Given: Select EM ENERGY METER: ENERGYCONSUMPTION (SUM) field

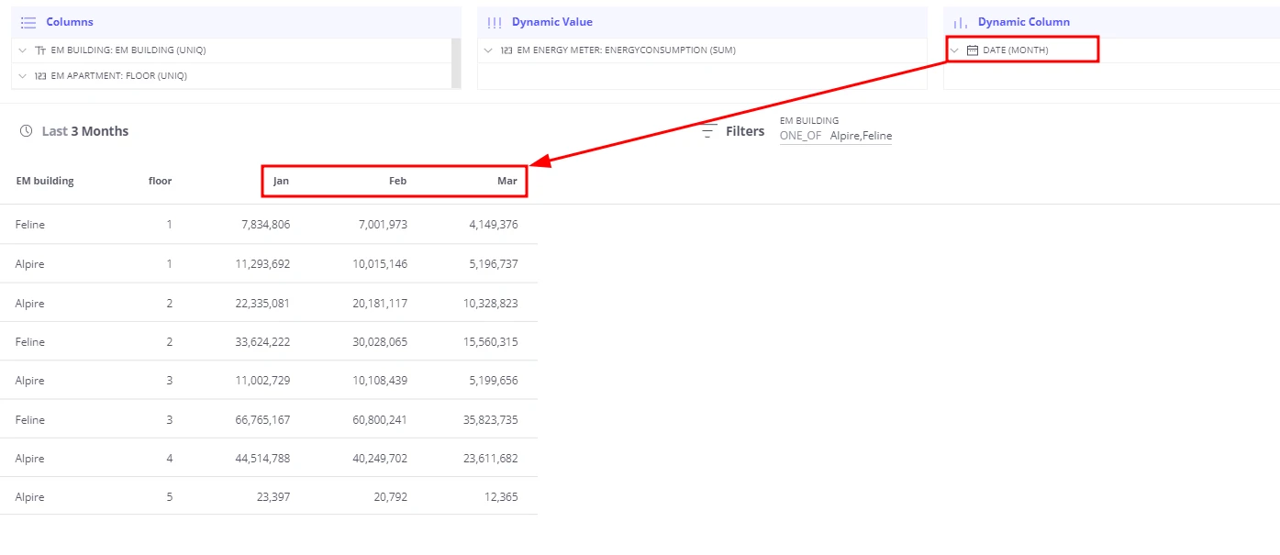Looking at the screenshot, I should click(626, 50).
